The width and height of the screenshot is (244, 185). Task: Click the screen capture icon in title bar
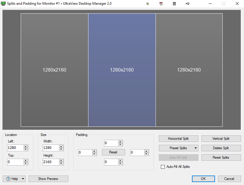(148, 4)
